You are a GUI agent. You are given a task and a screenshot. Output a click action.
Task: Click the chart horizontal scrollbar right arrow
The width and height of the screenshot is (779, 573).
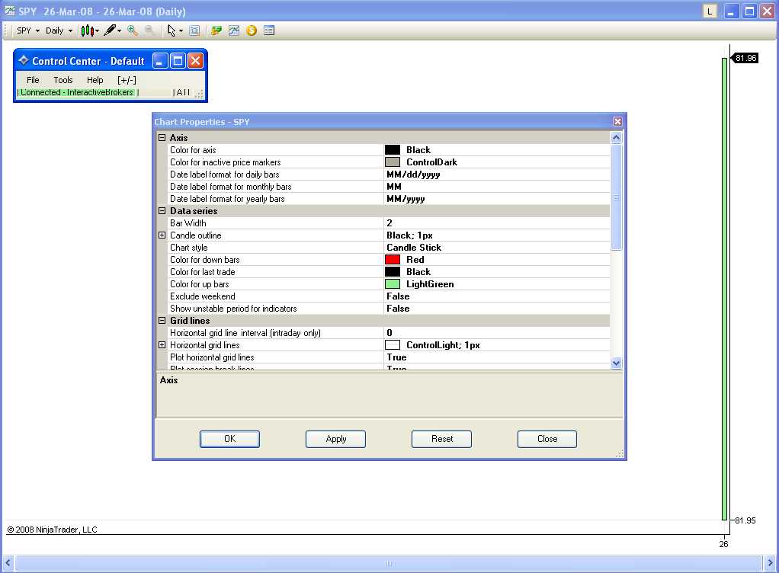point(770,563)
